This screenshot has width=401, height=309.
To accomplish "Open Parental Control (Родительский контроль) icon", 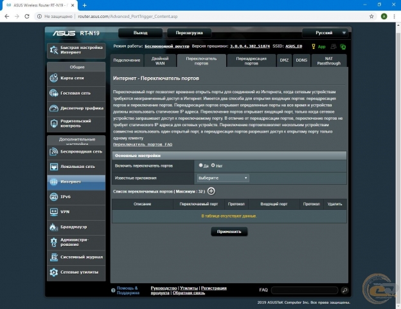I will tap(54, 124).
